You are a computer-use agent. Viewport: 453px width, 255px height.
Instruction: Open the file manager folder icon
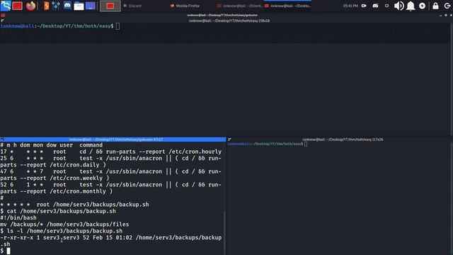(x=79, y=6)
